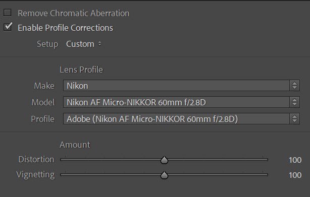
Task: Click the Setup label
Action: [47, 44]
